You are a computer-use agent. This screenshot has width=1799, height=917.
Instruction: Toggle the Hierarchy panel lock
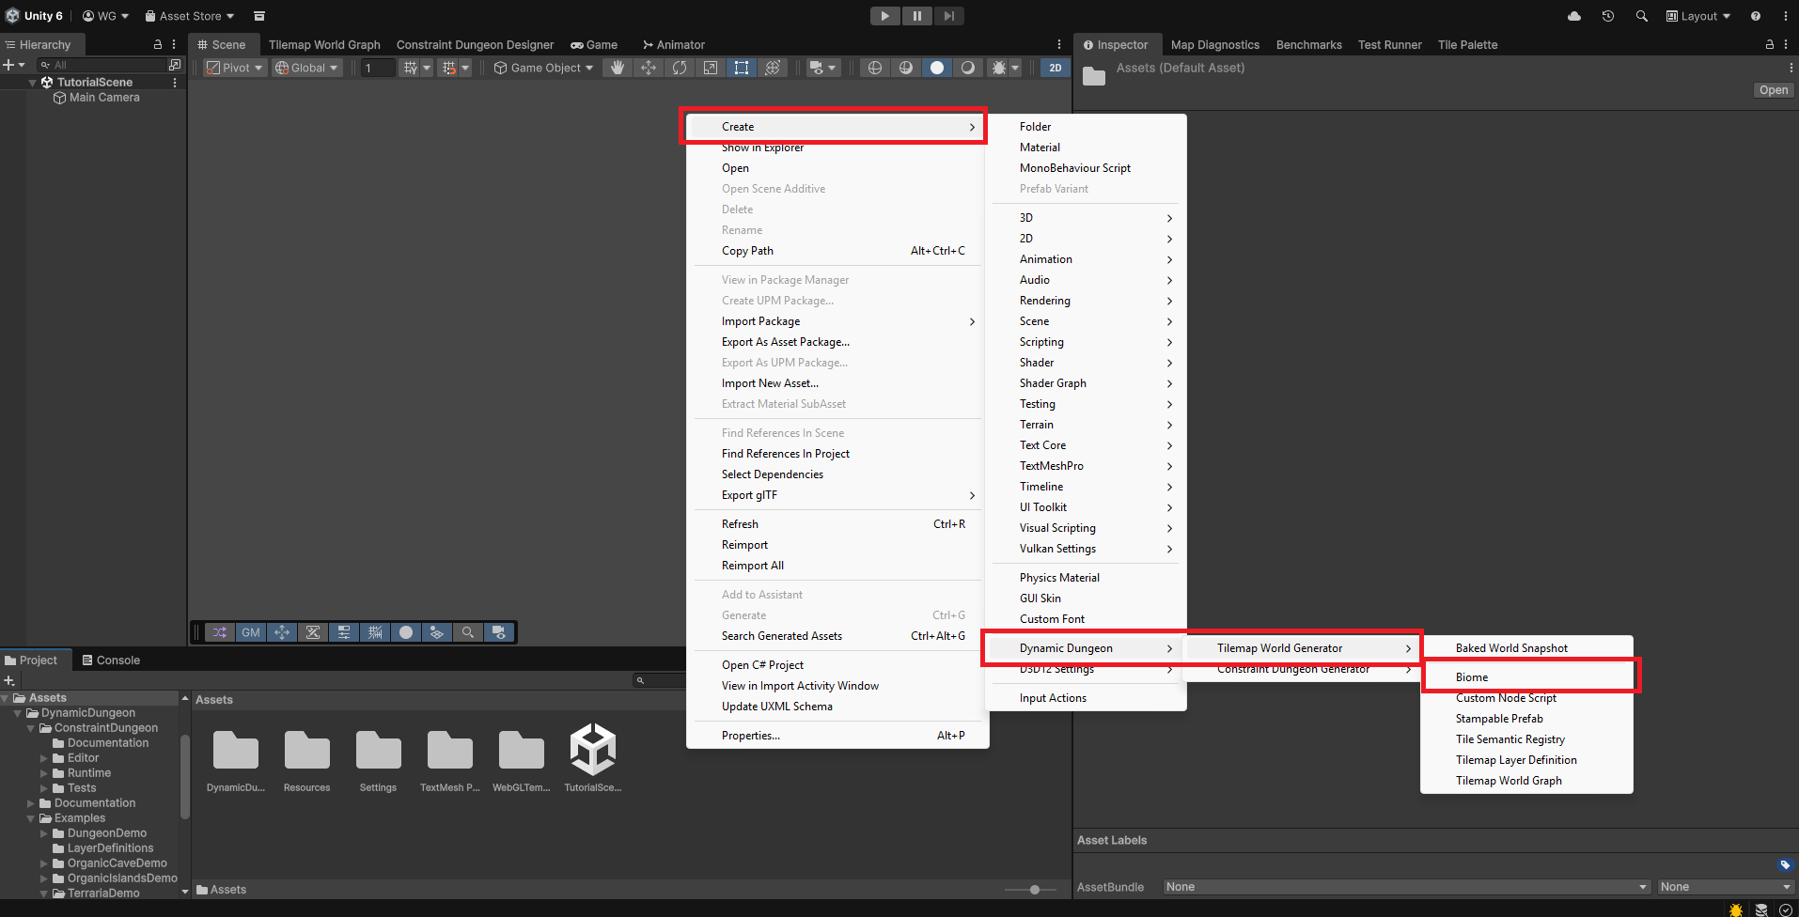click(x=158, y=44)
